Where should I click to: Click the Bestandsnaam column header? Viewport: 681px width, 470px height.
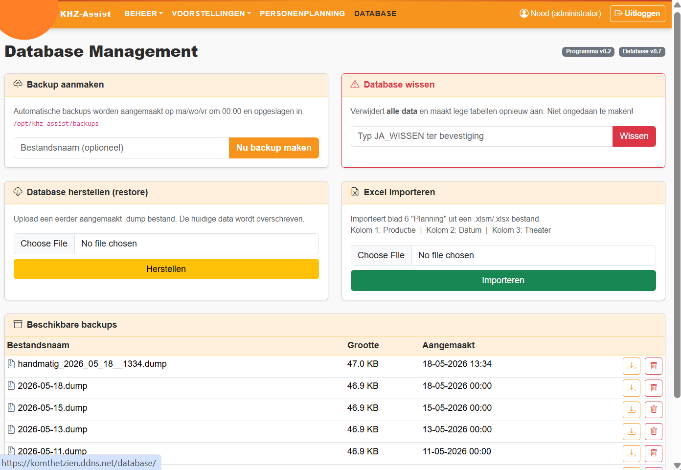pyautogui.click(x=38, y=345)
